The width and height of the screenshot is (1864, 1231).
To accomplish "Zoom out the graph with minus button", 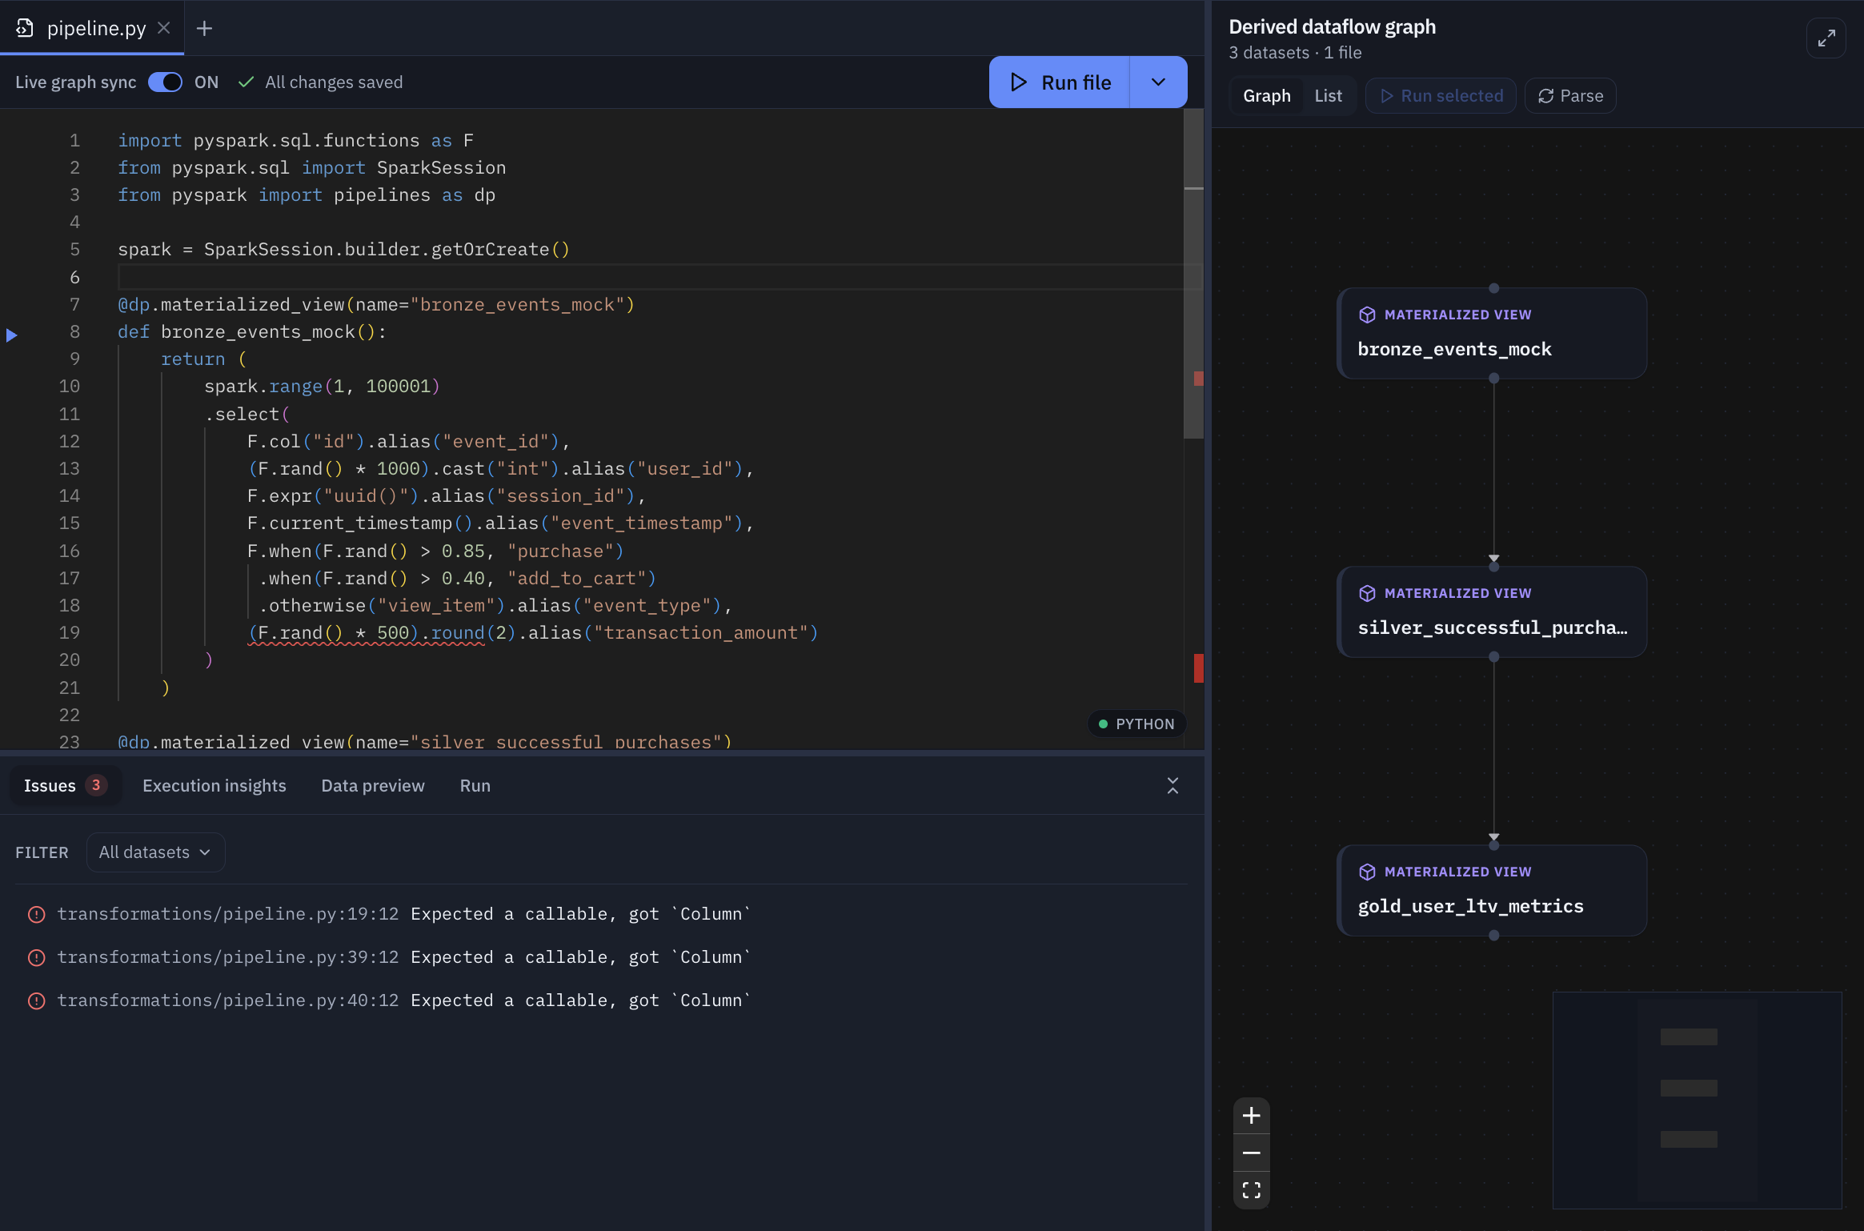I will pos(1252,1153).
